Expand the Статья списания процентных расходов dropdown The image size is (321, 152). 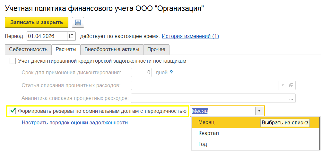tap(283, 85)
